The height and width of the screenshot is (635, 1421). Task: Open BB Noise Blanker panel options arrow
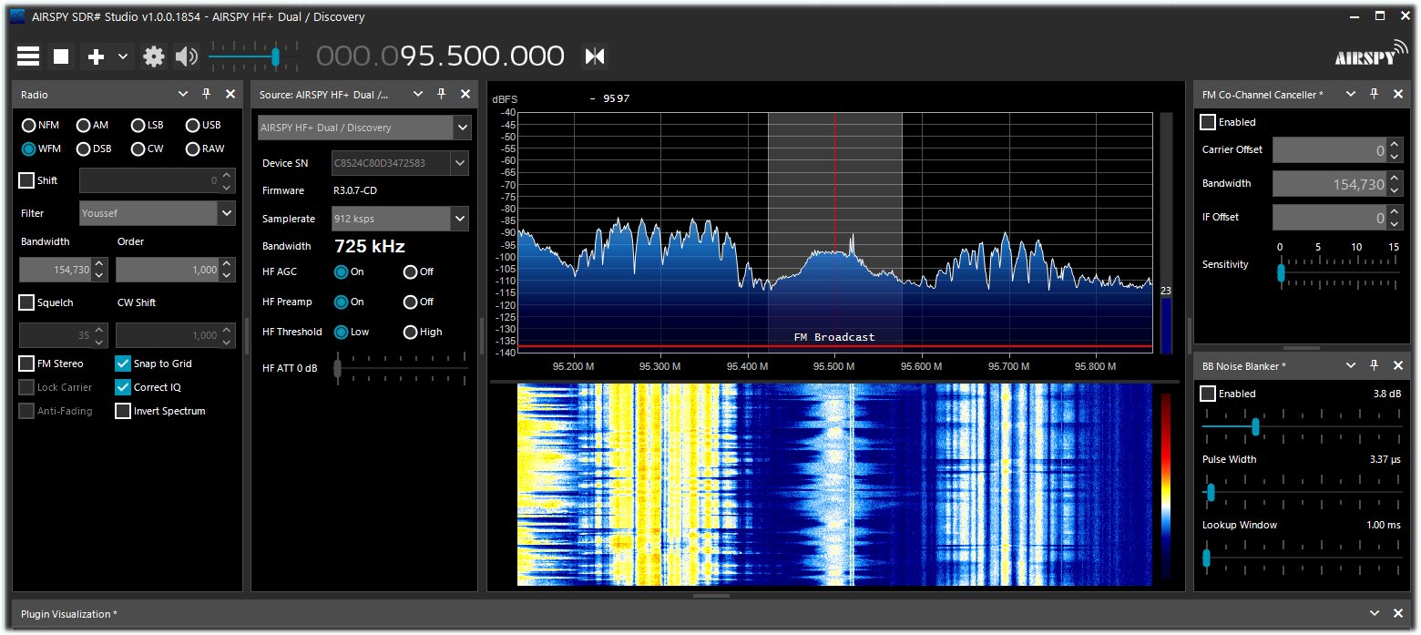[x=1351, y=365]
